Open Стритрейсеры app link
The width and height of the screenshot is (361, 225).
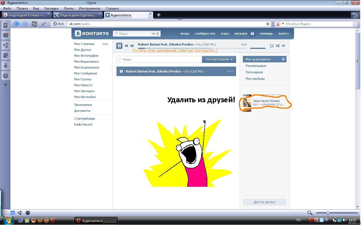(x=84, y=119)
